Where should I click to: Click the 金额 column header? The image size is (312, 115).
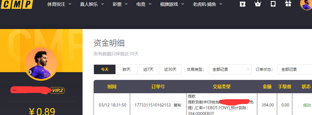click(267, 87)
